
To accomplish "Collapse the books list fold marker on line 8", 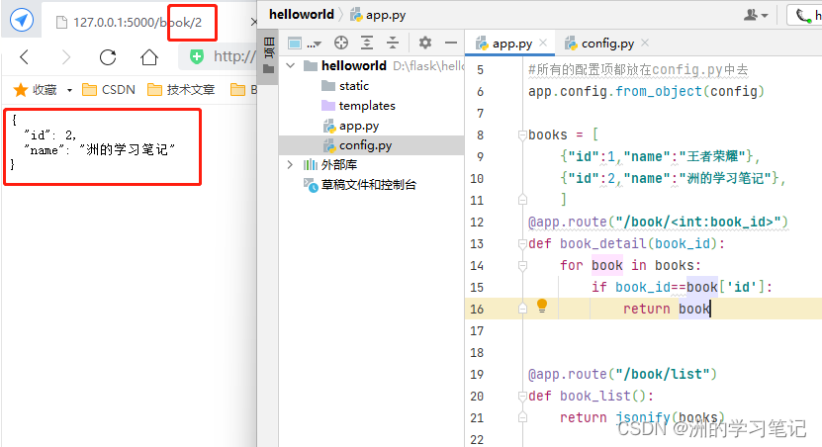I will point(522,135).
